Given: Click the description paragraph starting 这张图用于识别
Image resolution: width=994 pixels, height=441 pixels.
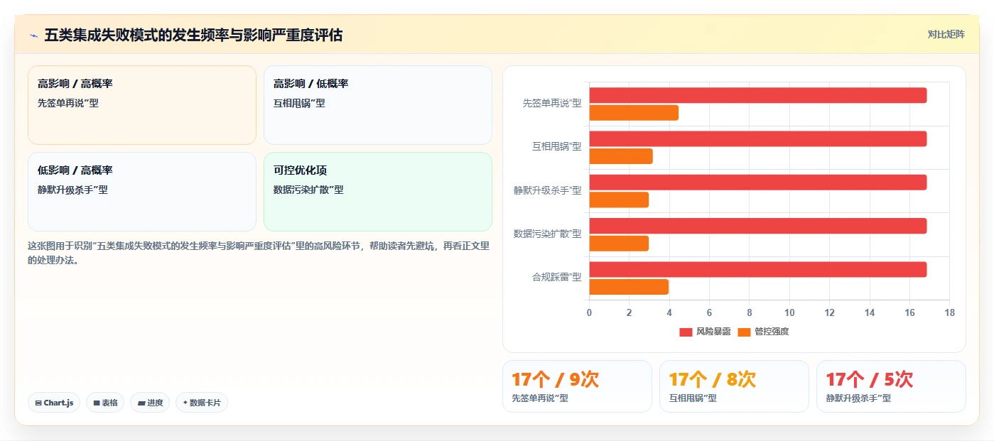Looking at the screenshot, I should coord(259,253).
